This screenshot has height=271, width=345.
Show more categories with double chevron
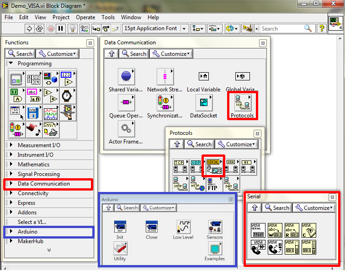click(49, 250)
